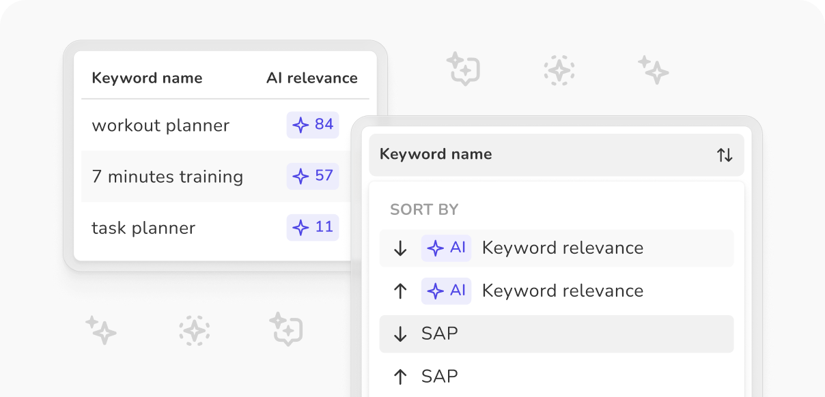The height and width of the screenshot is (397, 825).
Task: Select the Keyword name column header
Action: (147, 78)
